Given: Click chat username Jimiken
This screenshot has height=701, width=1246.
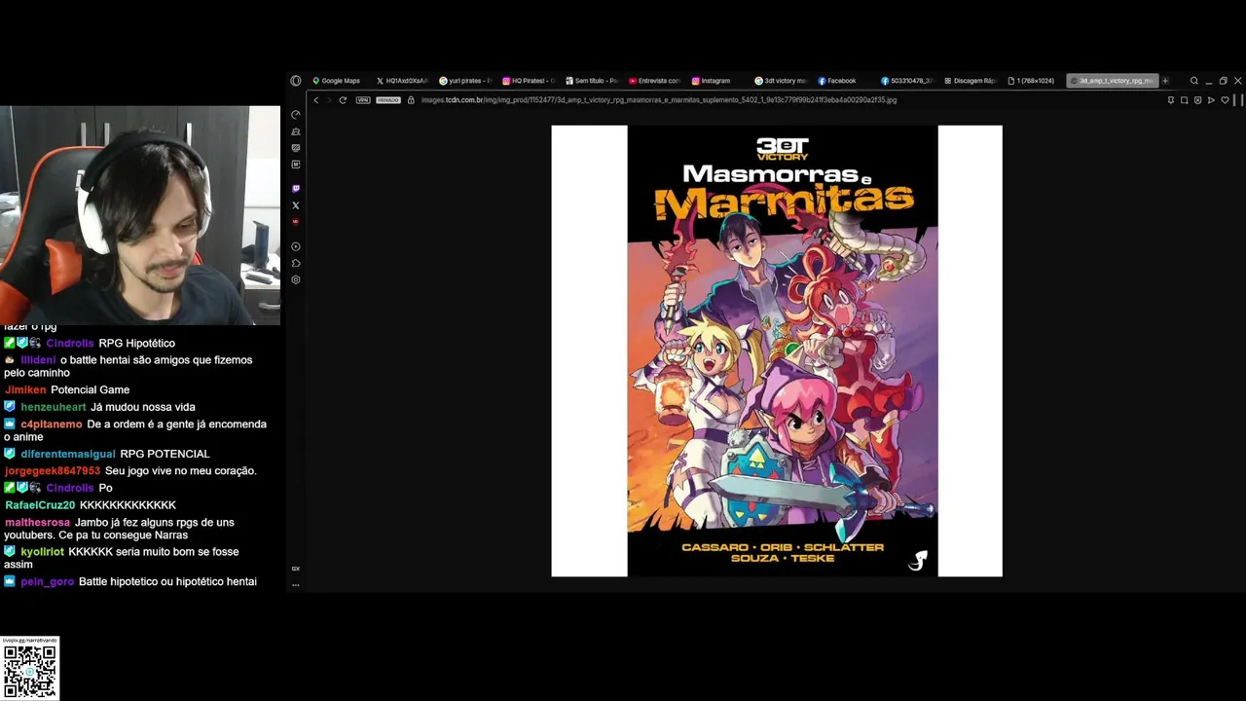Looking at the screenshot, I should (x=25, y=389).
